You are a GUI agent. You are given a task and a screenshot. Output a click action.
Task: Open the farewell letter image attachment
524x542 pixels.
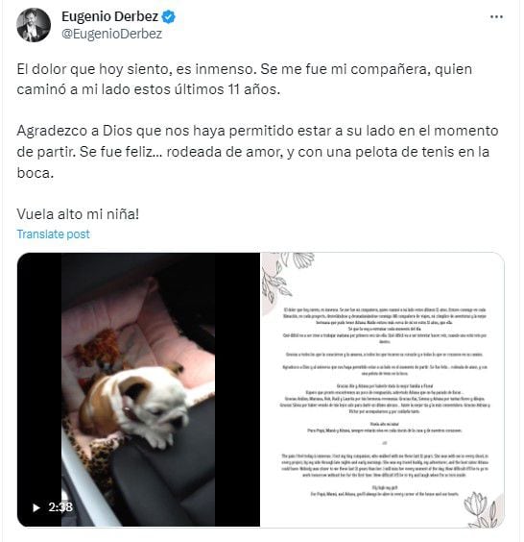pos(383,389)
